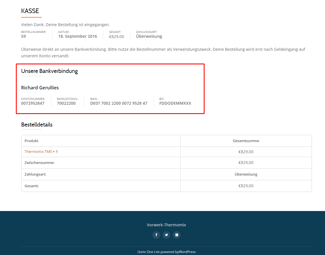Click the Bankleitzahl value 70022200
This screenshot has width=325, height=255.
pyautogui.click(x=66, y=103)
